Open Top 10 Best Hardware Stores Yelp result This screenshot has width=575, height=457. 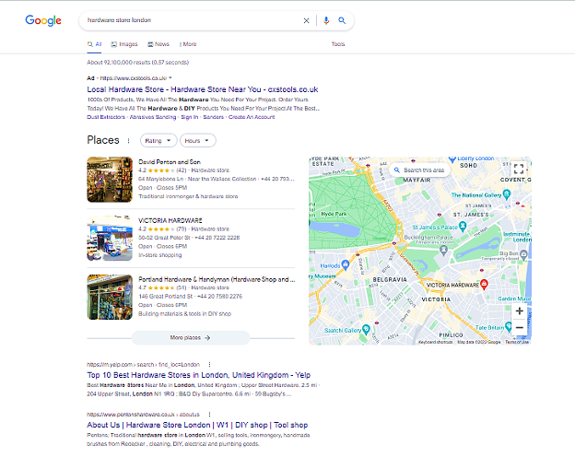[x=199, y=375]
